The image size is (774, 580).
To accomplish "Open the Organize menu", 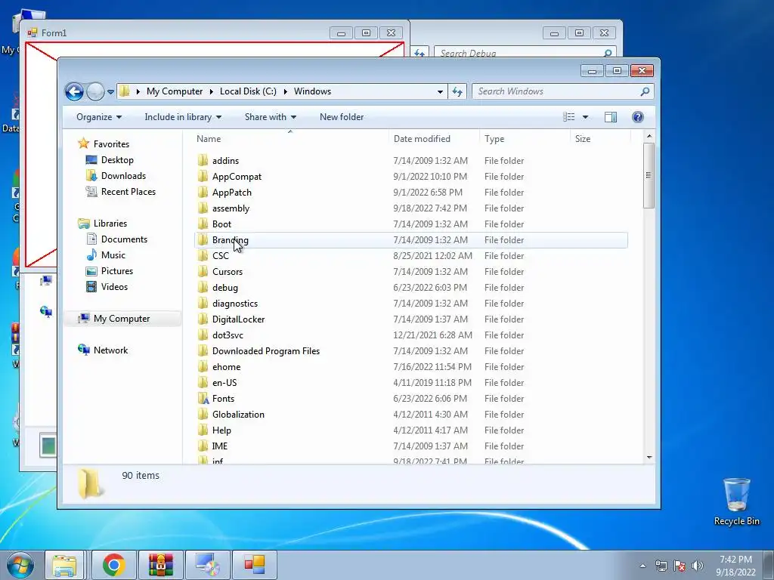I will (x=99, y=117).
